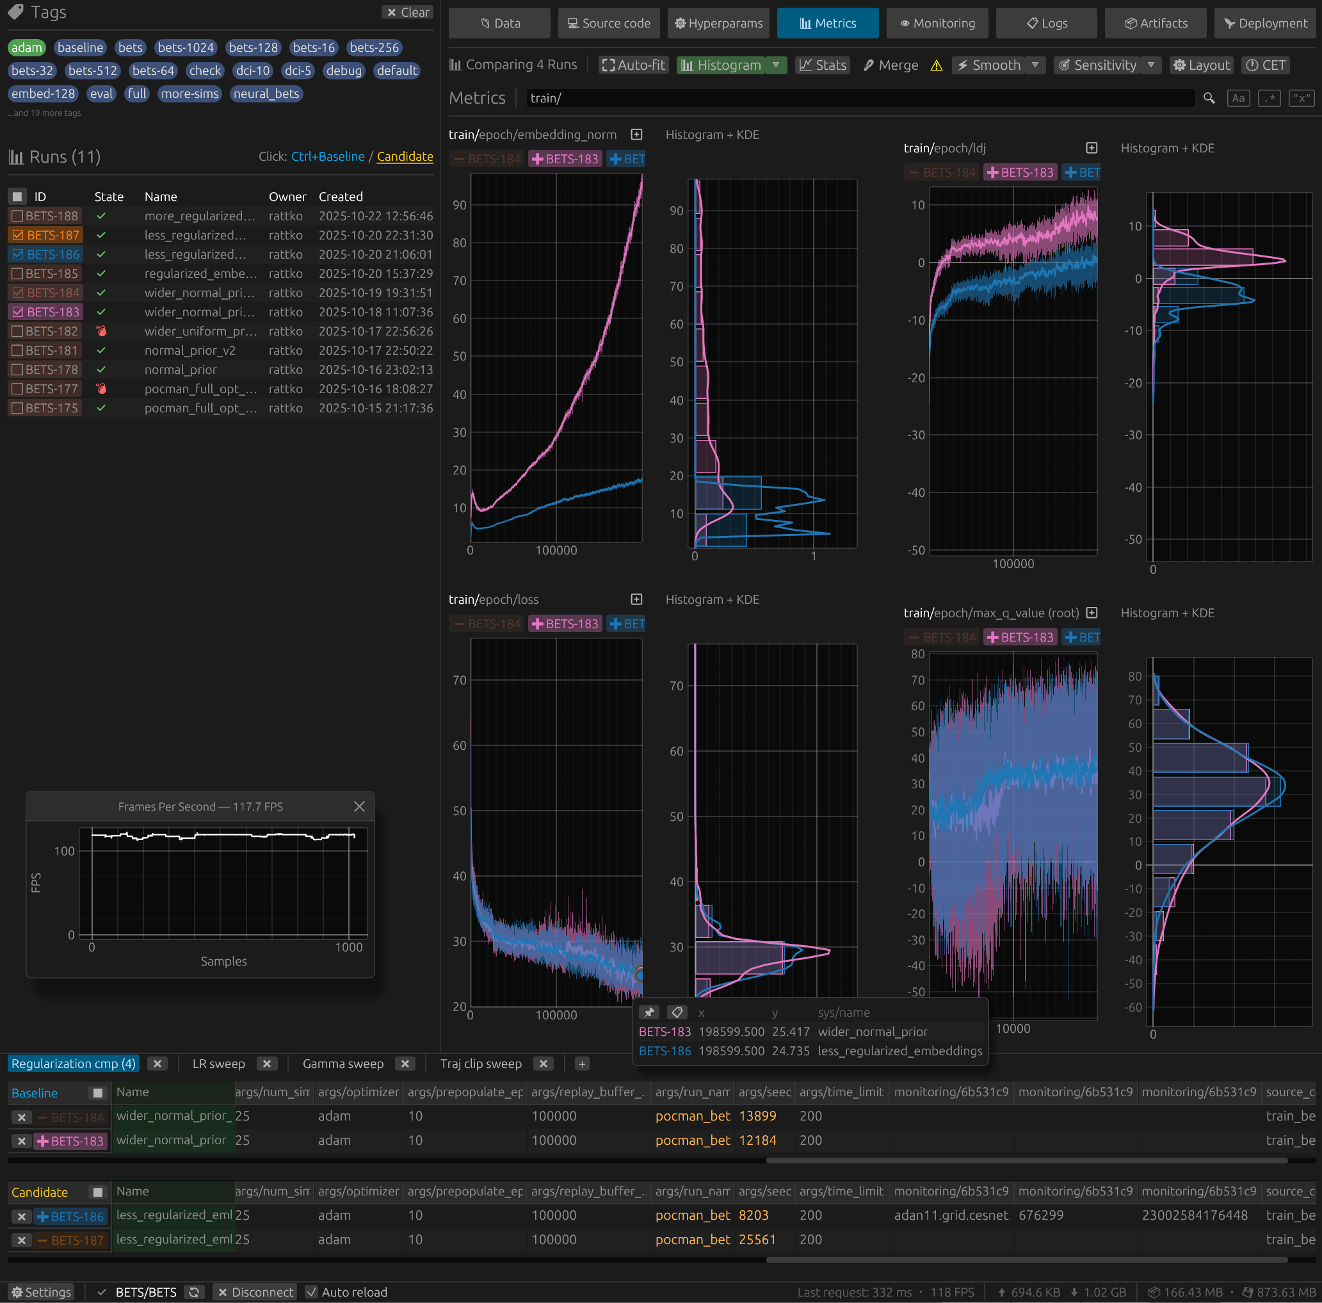Viewport: 1322px width, 1303px height.
Task: Enable the Auto reload checkbox
Action: pyautogui.click(x=312, y=1292)
